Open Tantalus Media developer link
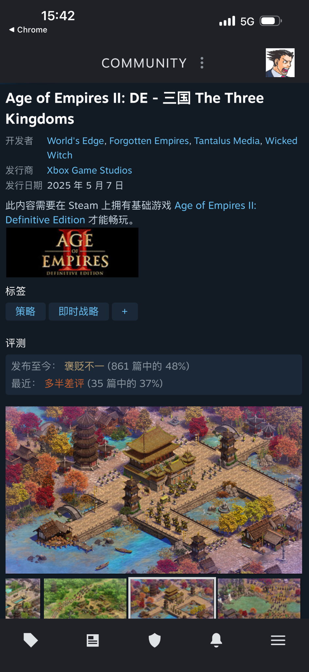The width and height of the screenshot is (309, 672). coord(227,141)
